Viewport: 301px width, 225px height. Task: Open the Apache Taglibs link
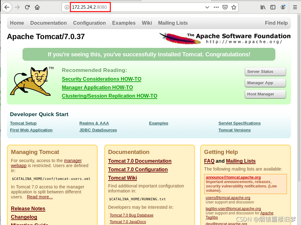click(x=267, y=213)
